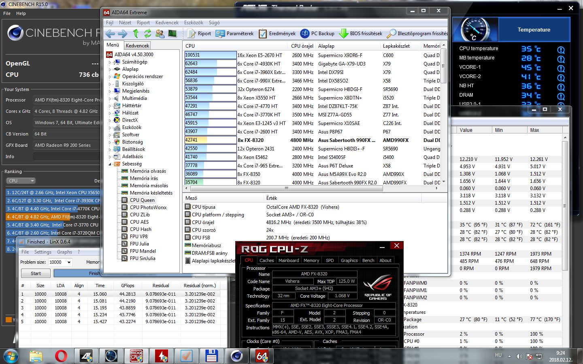Screen dimensions: 583x364
Task: Open the AIDA64 taskbar icon
Action: [x=262, y=356]
